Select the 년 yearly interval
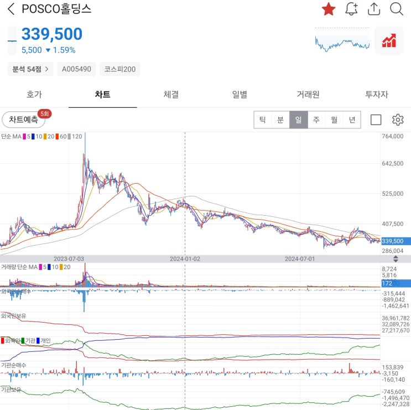This screenshot has height=410, width=411. click(x=352, y=120)
